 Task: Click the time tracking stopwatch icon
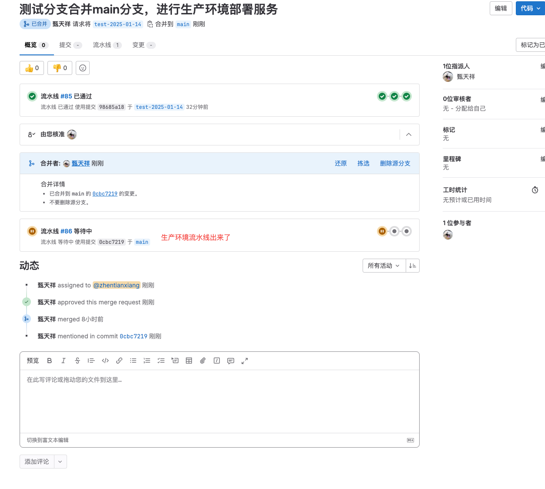535,190
